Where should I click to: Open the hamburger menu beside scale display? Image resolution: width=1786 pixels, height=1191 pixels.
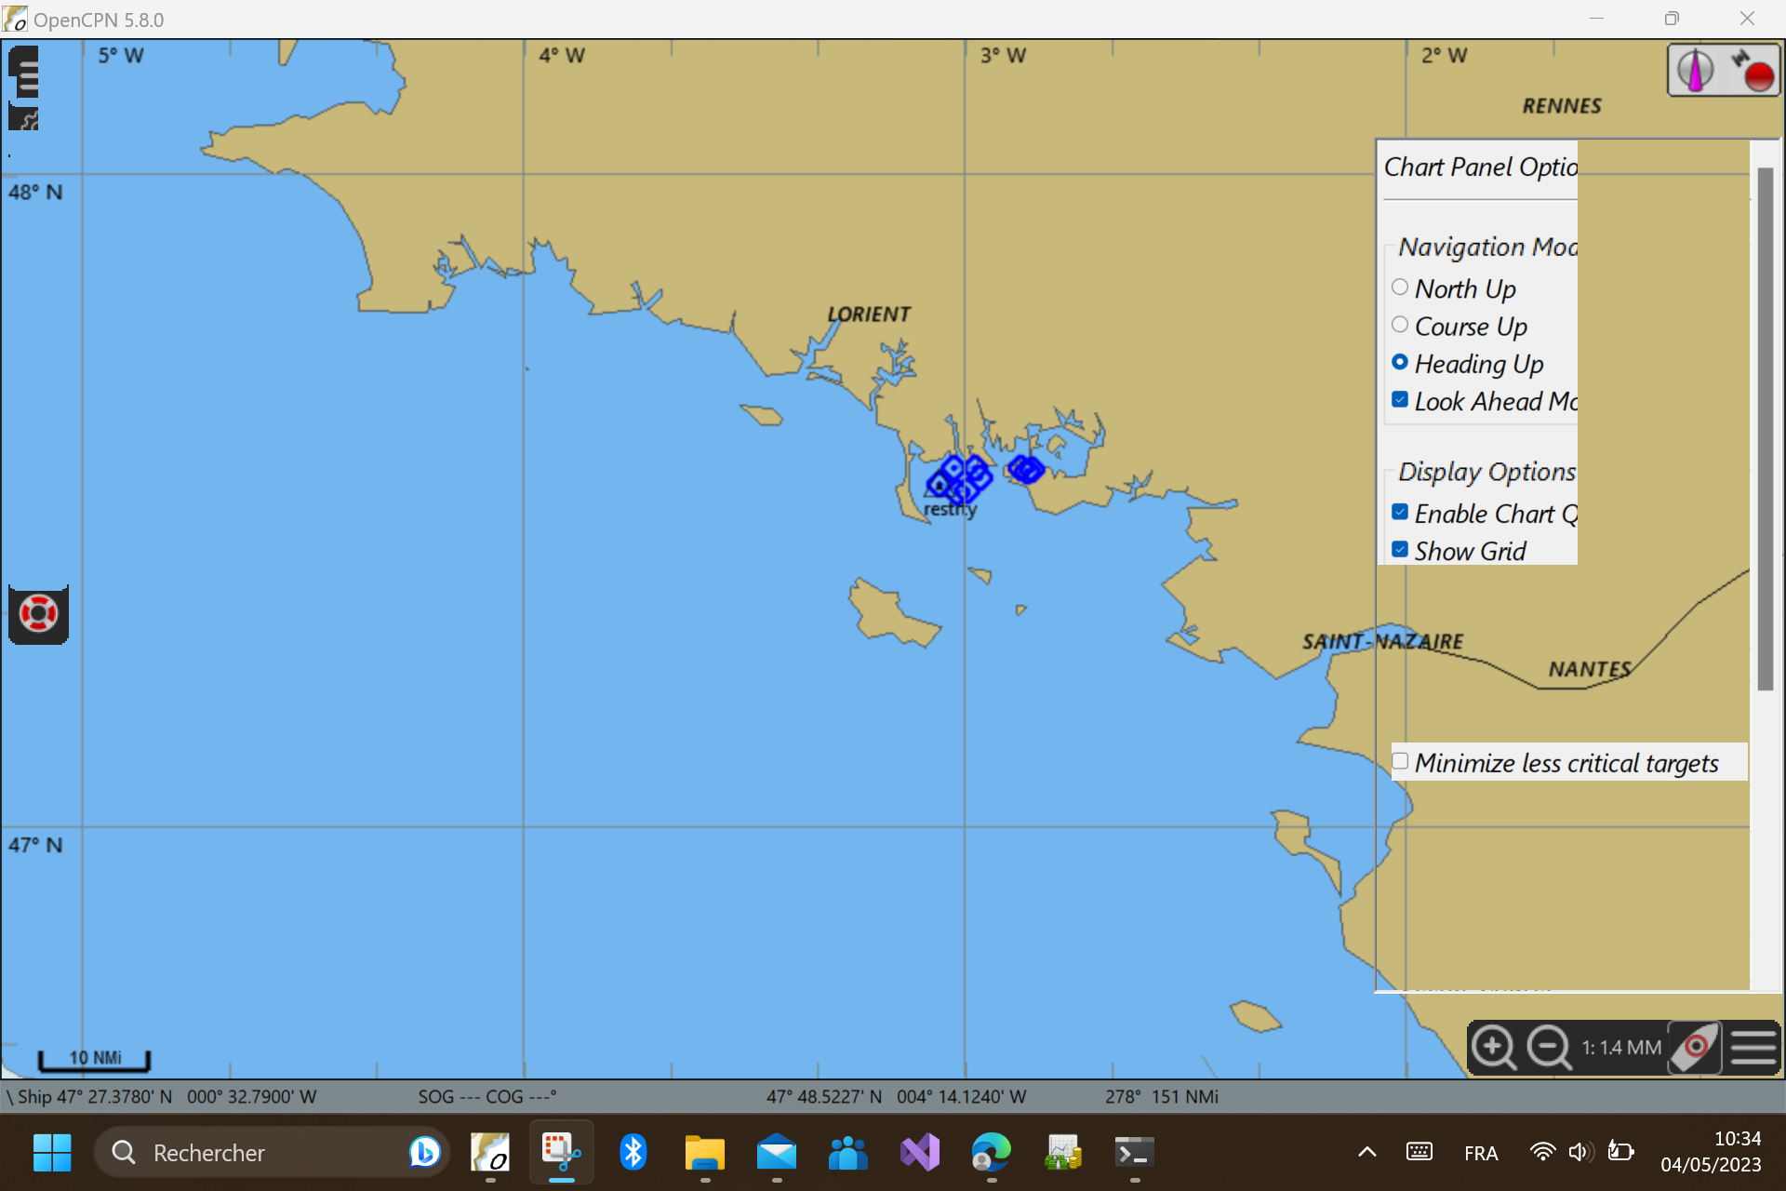point(1753,1048)
